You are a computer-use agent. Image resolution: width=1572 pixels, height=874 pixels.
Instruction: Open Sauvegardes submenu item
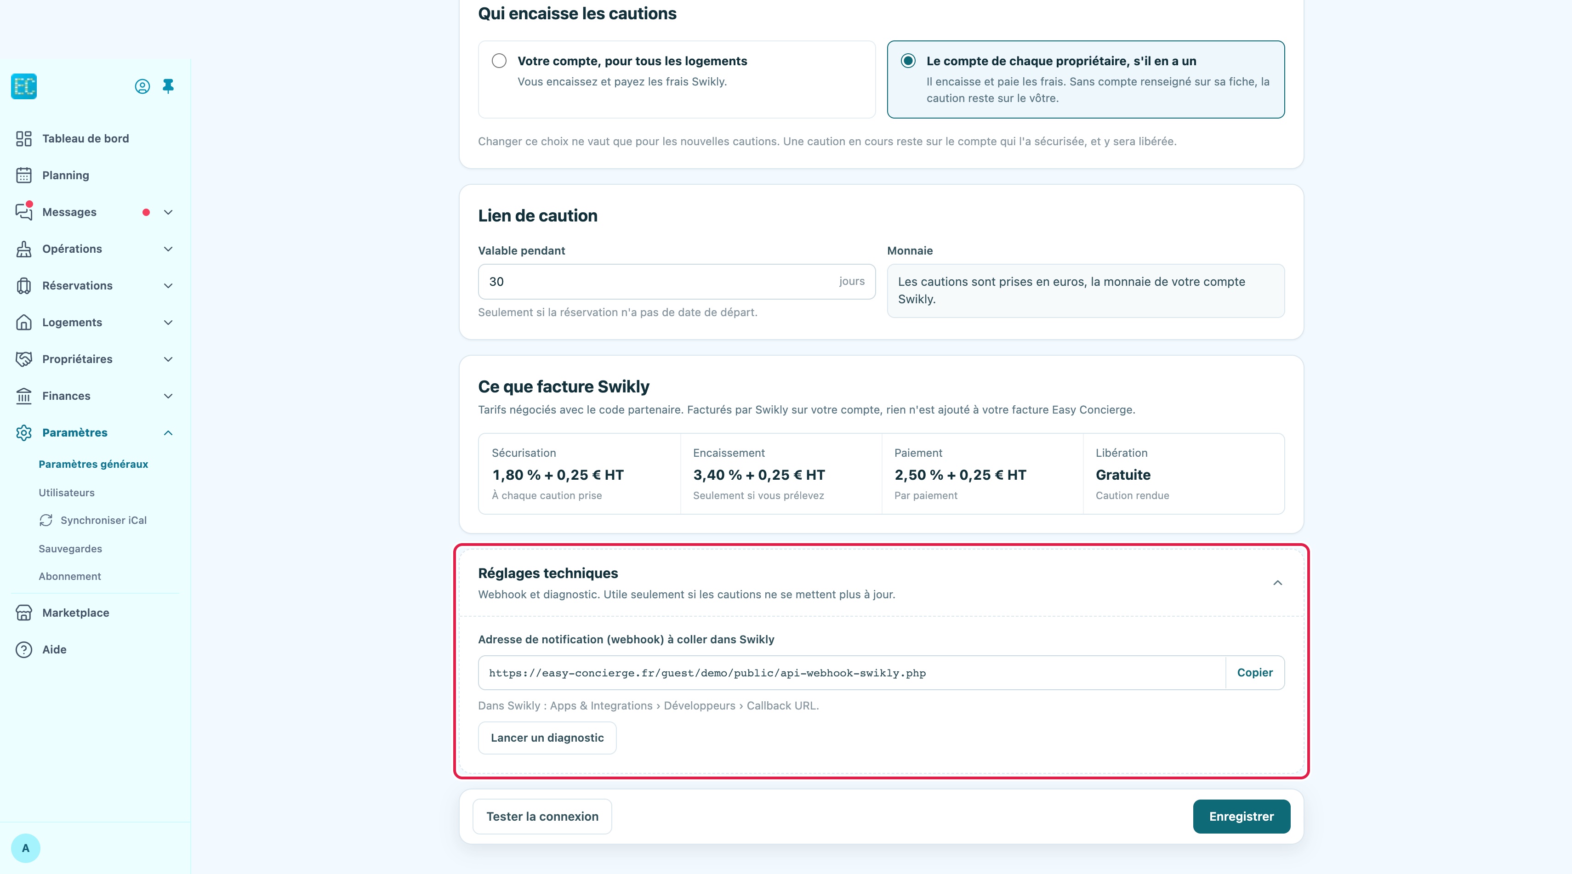(x=70, y=549)
